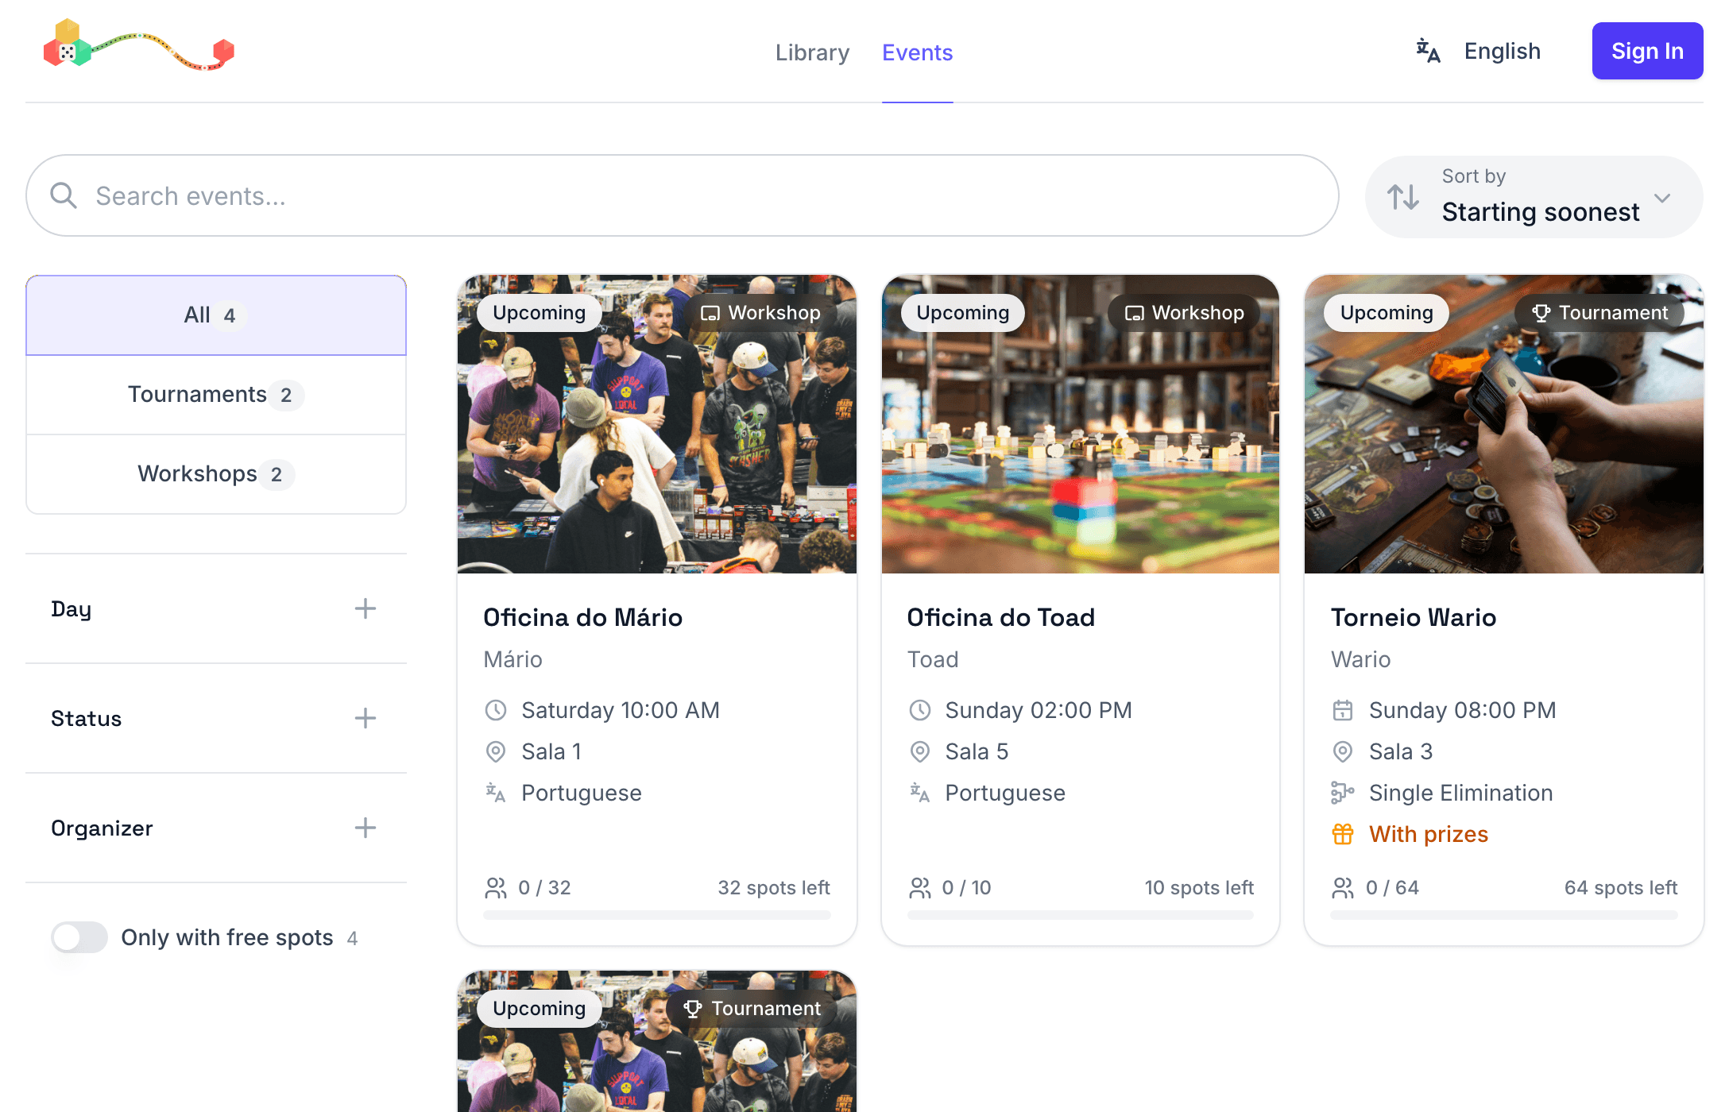Click Oficina do Toad spots progress bar
Screen dimensions: 1729x1112
point(1081,916)
